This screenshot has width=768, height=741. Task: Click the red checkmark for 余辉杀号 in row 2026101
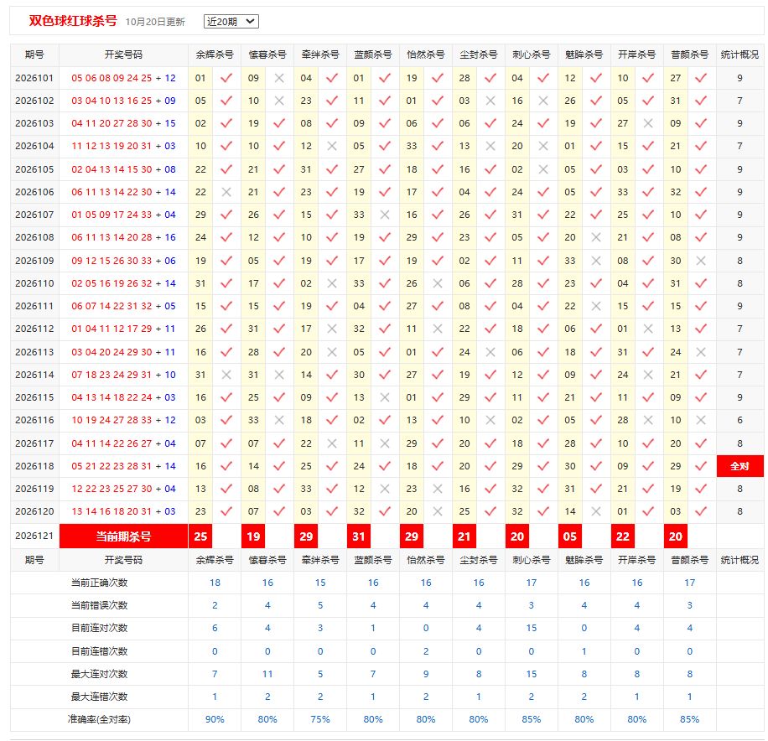[226, 78]
